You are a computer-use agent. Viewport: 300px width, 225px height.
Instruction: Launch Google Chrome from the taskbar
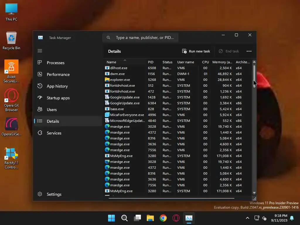163,218
